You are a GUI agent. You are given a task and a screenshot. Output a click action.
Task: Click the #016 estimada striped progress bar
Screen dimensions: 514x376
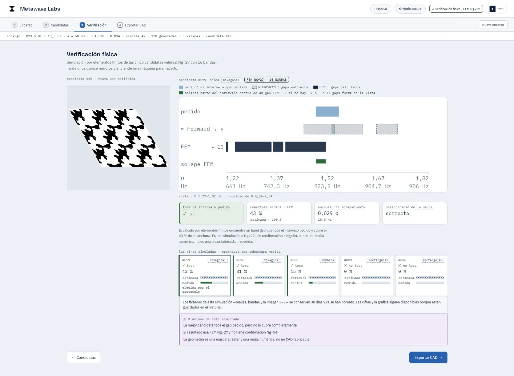coord(268,278)
